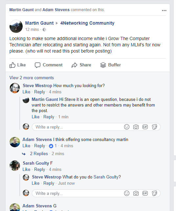
Task: Open sticker picker in first reply box
Action: click(154, 127)
